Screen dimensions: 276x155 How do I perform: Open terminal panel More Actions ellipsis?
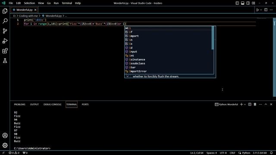tap(260, 104)
